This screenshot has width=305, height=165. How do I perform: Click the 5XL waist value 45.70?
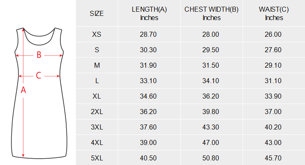(273, 158)
